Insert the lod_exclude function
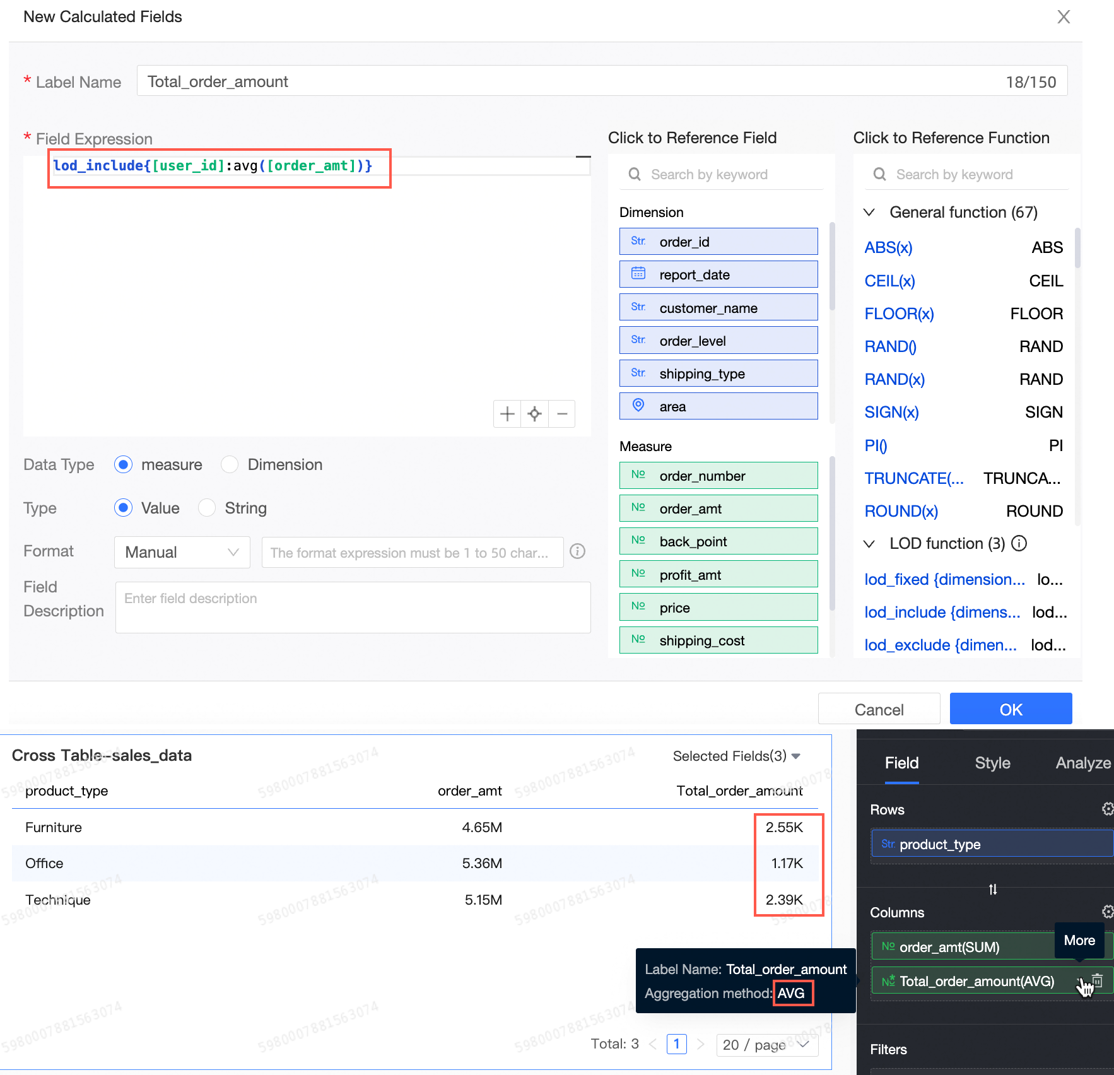1114x1075 pixels. (940, 645)
